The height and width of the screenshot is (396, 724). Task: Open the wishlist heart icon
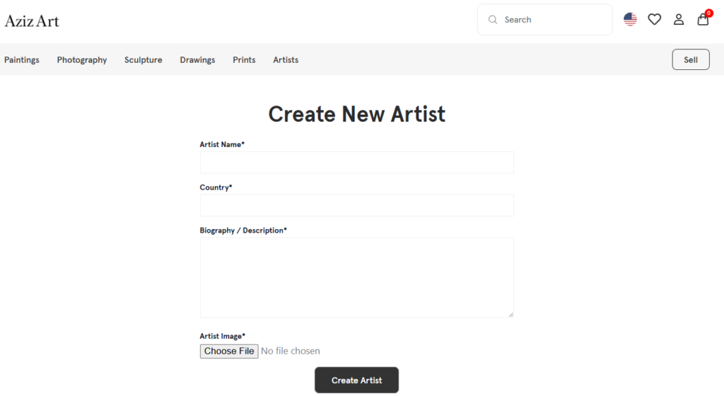[655, 20]
